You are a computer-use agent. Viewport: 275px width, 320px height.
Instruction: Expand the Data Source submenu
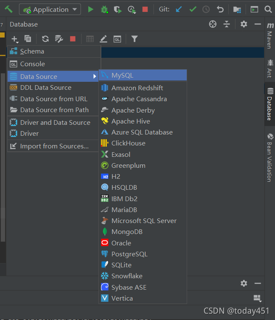pos(53,77)
